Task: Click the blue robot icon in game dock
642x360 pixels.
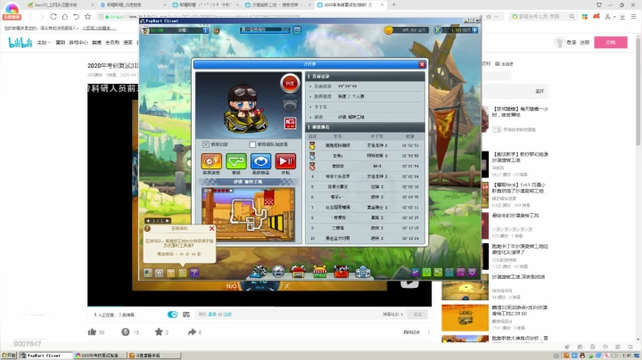Action: point(362,271)
